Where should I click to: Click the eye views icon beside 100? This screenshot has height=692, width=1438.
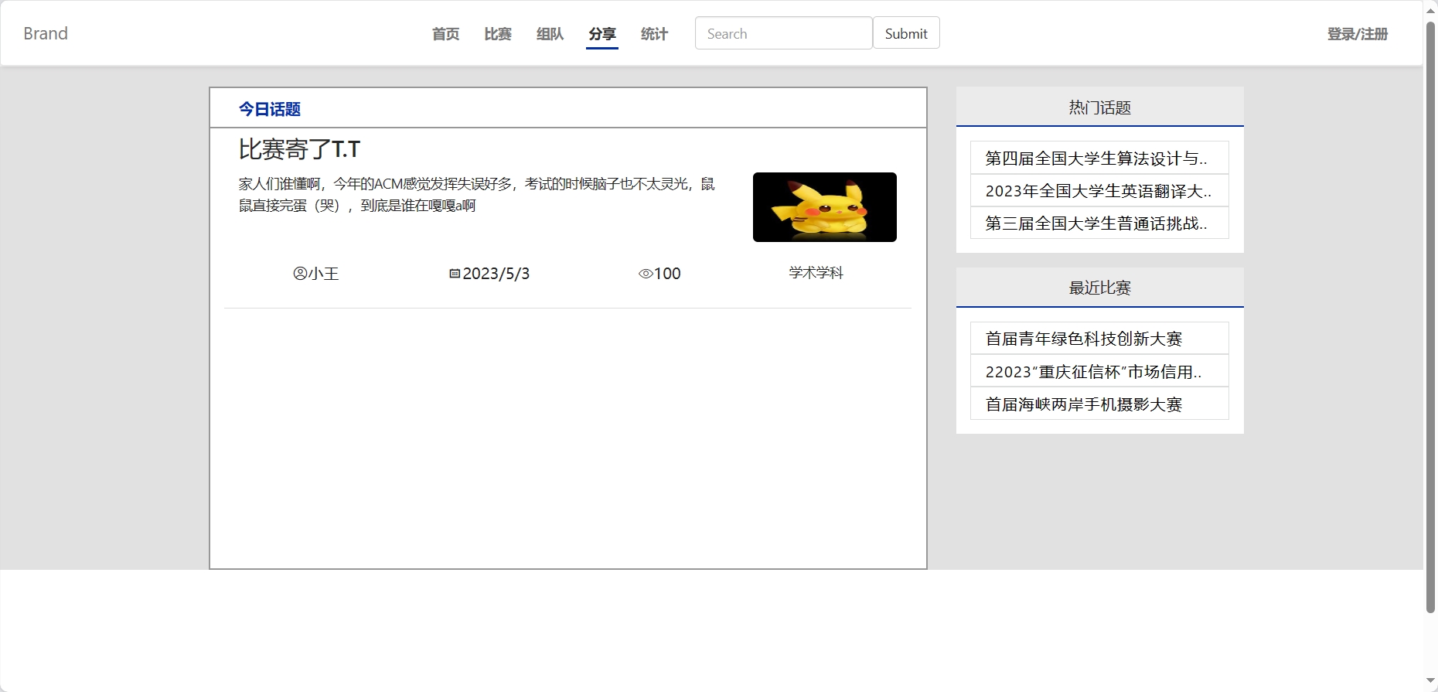[646, 274]
